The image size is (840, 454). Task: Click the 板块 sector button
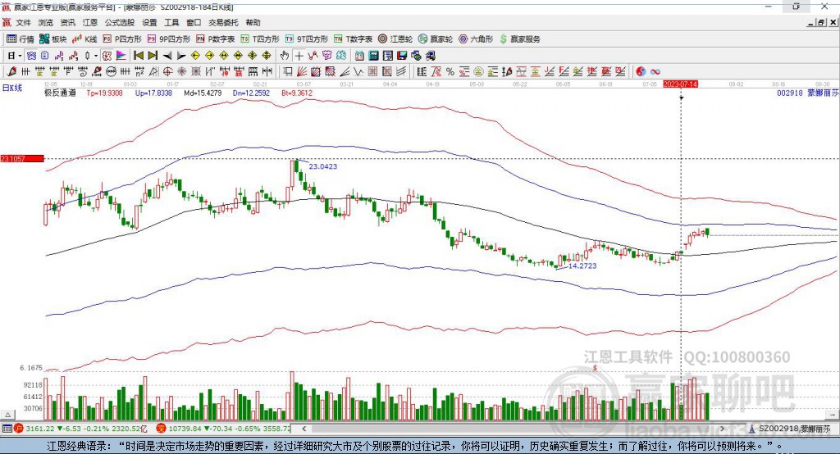tap(52, 39)
